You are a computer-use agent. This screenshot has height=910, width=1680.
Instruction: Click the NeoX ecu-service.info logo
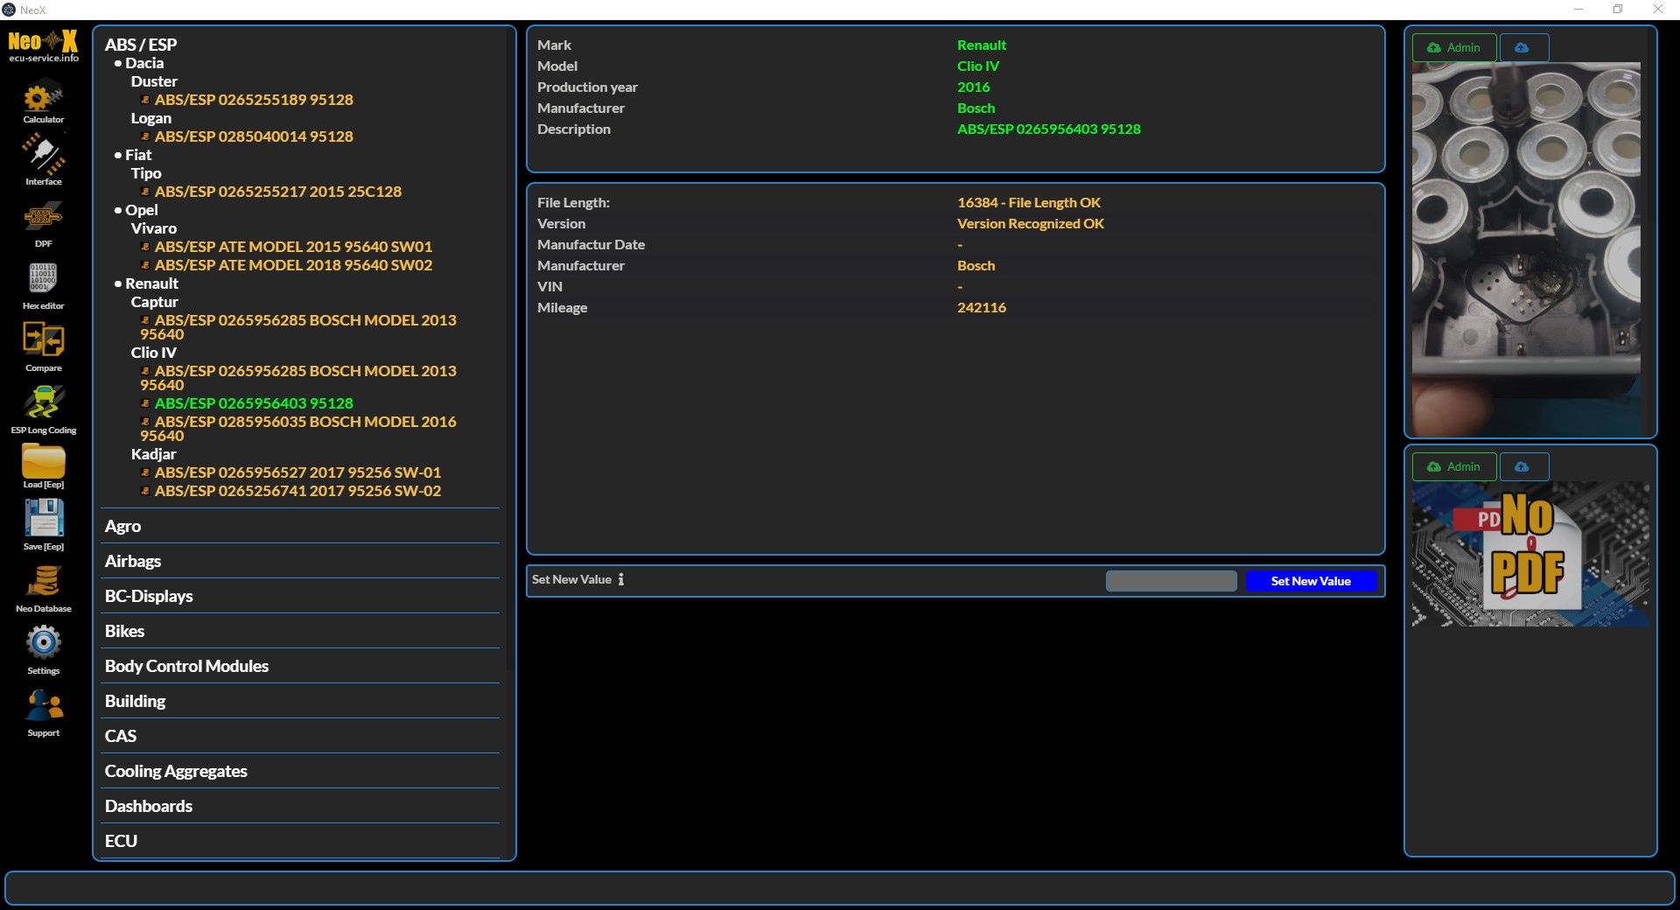coord(43,46)
